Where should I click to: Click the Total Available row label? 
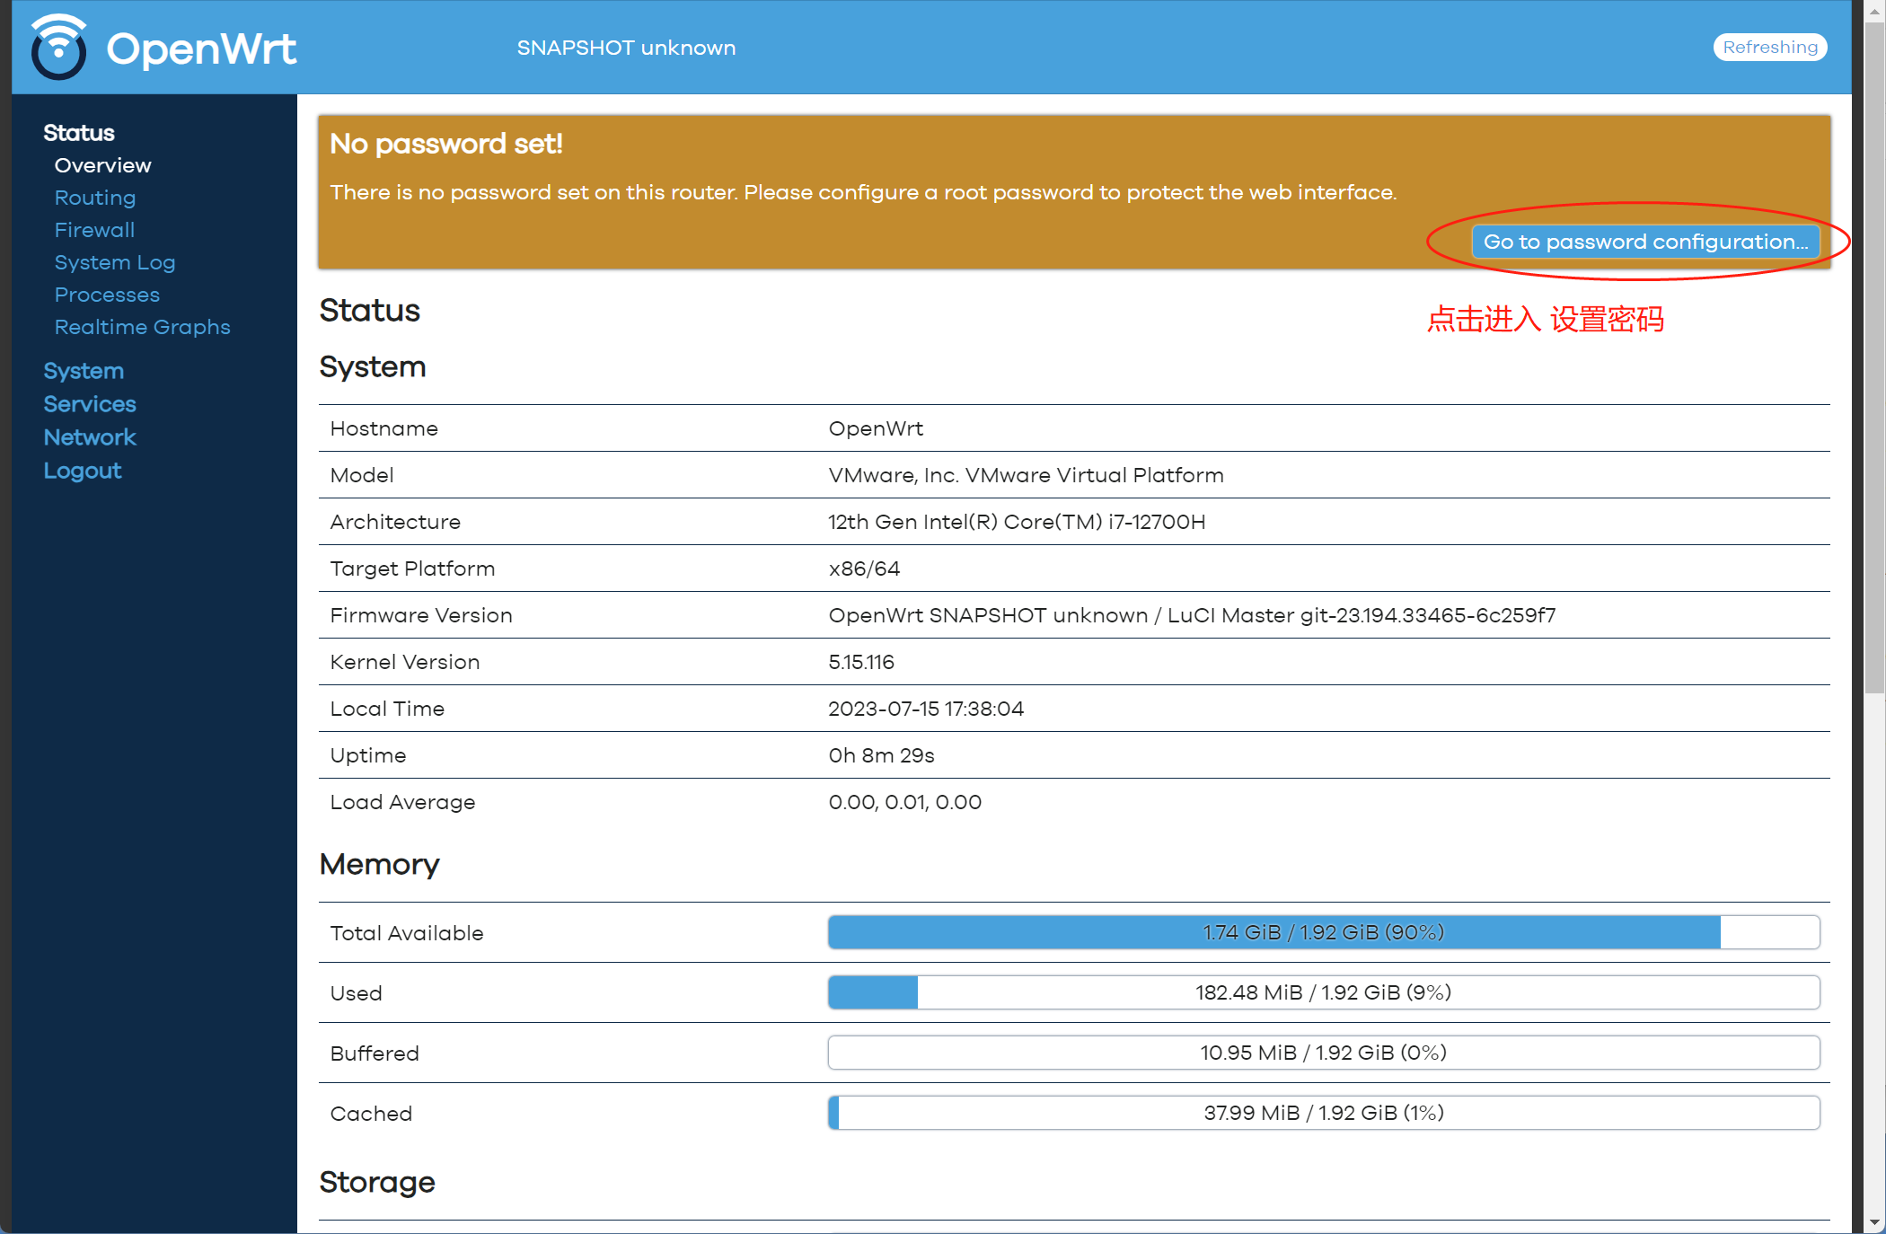coord(407,933)
